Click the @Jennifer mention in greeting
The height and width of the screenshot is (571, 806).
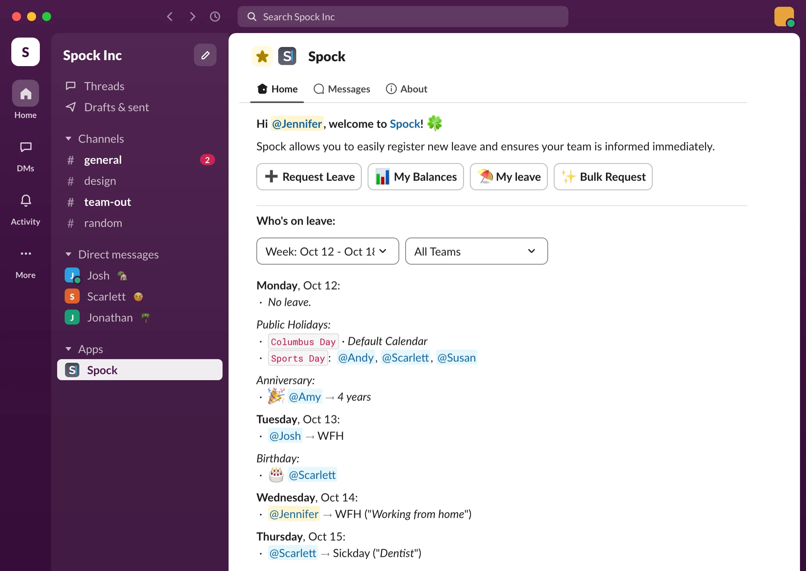[x=297, y=124]
